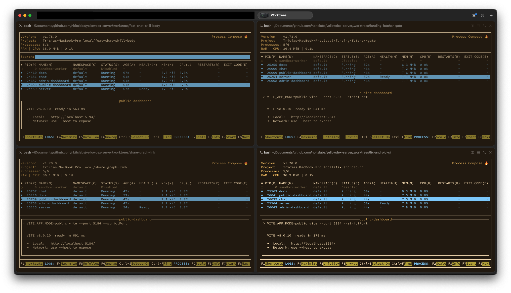This screenshot has width=511, height=293.
Task: Select admin-dashboard row in fix-android-ci pane
Action: pyautogui.click(x=376, y=207)
